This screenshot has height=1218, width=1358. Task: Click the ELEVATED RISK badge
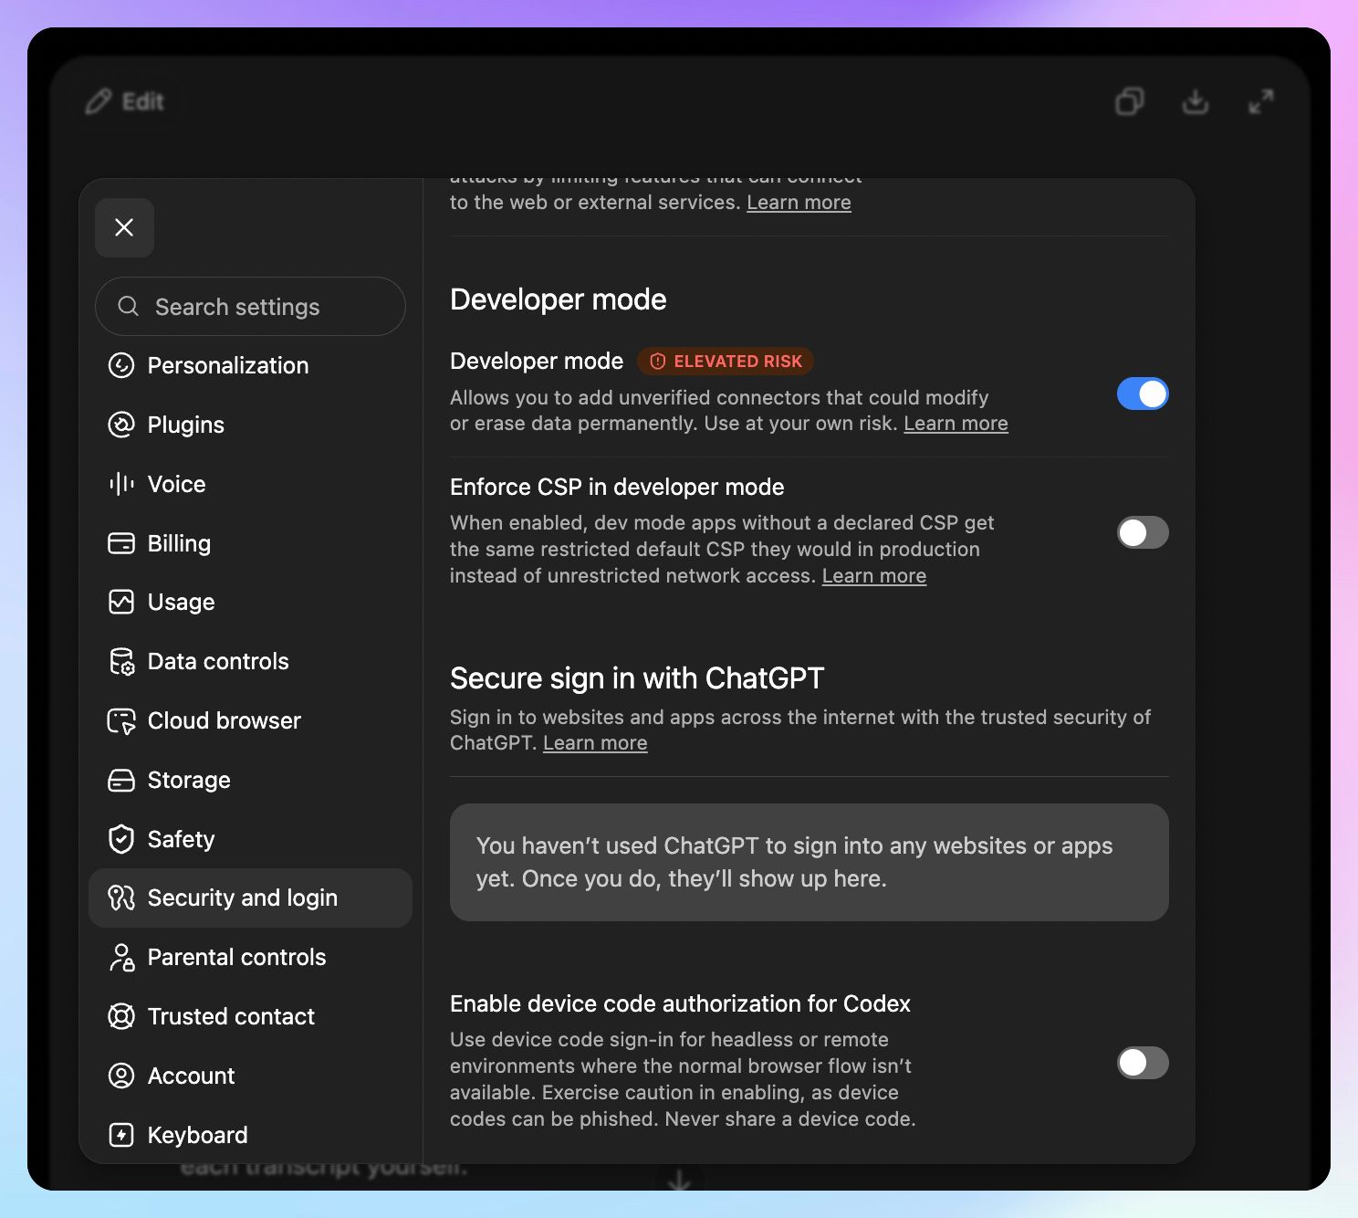tap(726, 362)
